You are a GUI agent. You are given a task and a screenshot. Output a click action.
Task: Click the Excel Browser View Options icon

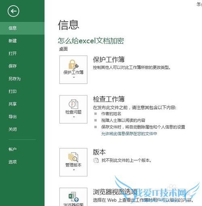pyautogui.click(x=74, y=197)
